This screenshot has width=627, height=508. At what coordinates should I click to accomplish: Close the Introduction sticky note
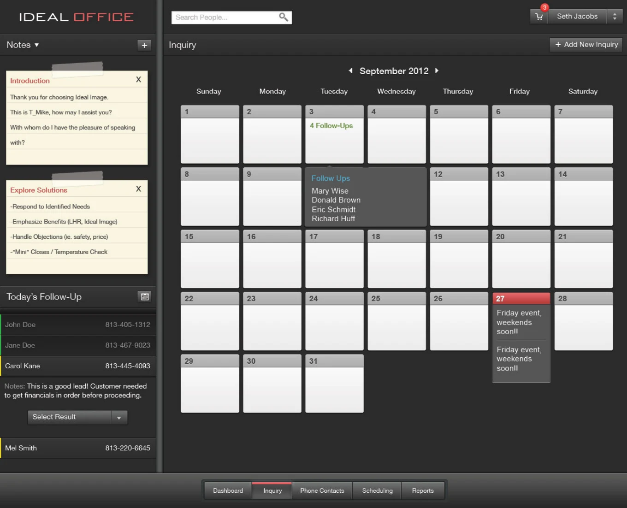(138, 80)
